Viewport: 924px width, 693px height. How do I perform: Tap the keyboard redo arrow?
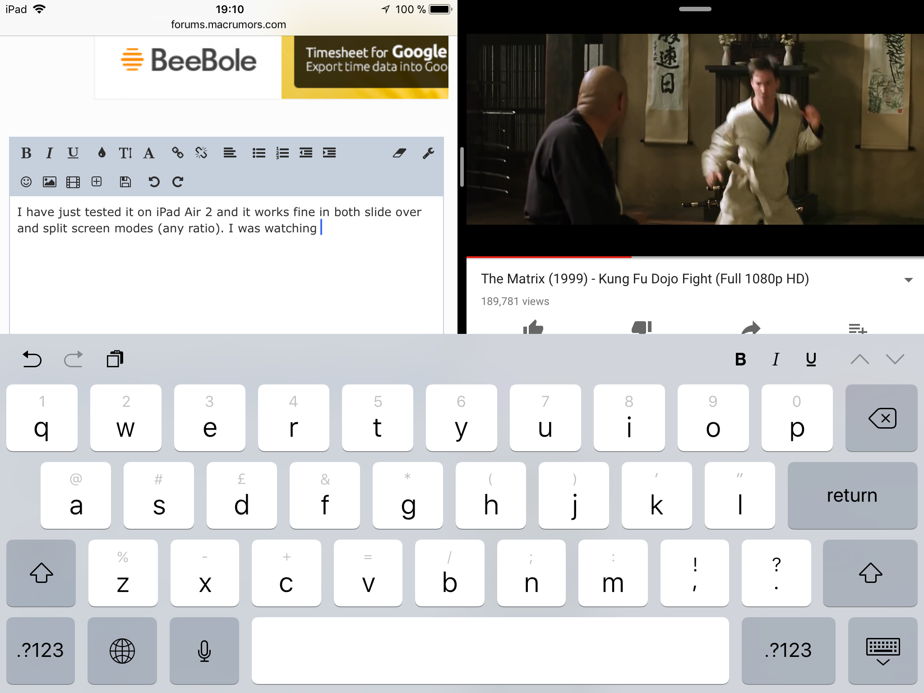pyautogui.click(x=73, y=359)
